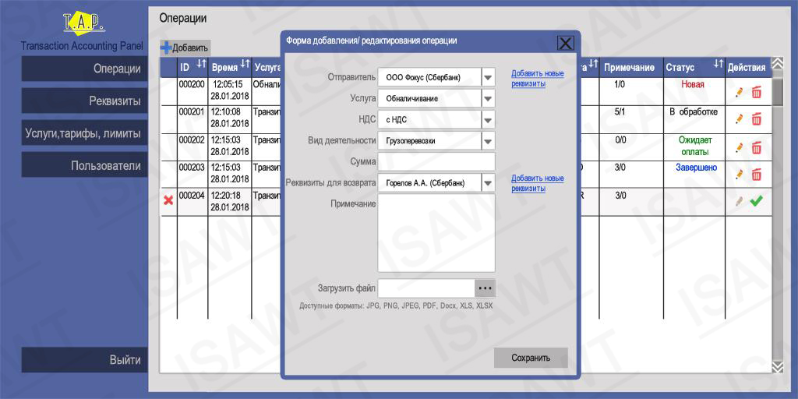Viewport: 798px width, 399px height.
Task: Open the Отправитель dropdown
Action: pos(488,78)
